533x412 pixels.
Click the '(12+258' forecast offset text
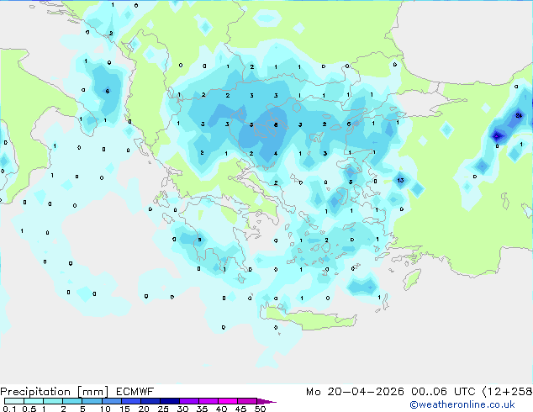(x=507, y=392)
